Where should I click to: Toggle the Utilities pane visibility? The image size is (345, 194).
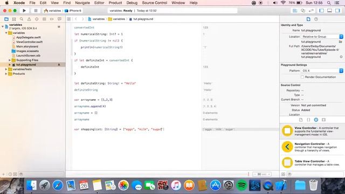point(338,11)
